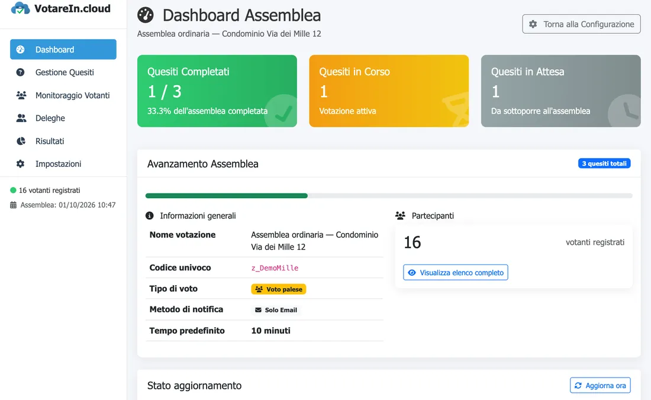This screenshot has height=400, width=651.
Task: Open the Risultati page
Action: [63, 141]
